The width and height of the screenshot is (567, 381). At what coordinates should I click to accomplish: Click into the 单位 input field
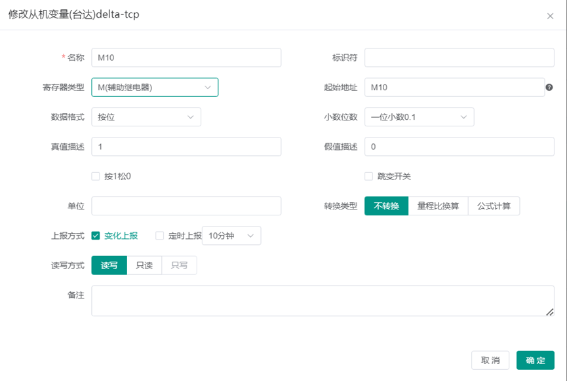point(186,206)
